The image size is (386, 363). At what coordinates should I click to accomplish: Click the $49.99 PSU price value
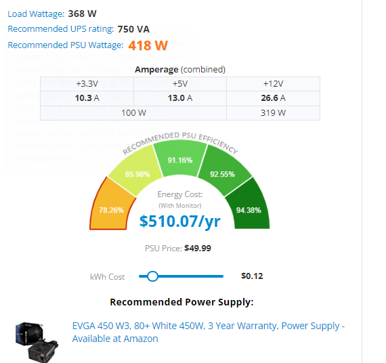tap(198, 249)
